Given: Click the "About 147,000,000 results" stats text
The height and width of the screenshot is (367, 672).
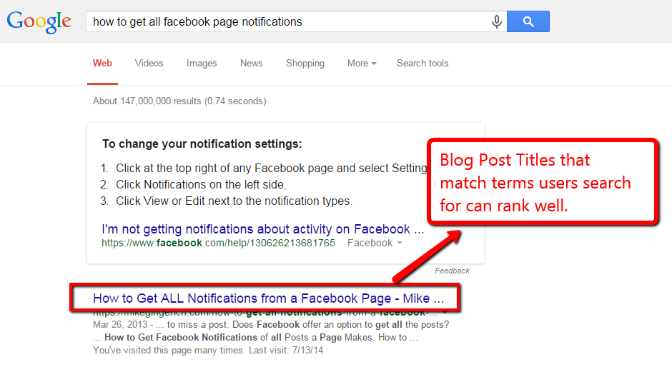Looking at the screenshot, I should pyautogui.click(x=179, y=101).
